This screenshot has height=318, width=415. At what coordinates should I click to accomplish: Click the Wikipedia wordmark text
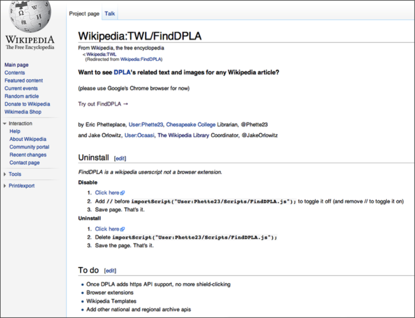click(x=30, y=40)
